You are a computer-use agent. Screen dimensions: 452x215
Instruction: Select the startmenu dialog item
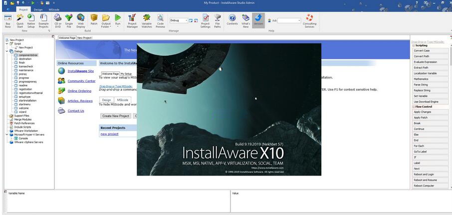[x=24, y=104]
